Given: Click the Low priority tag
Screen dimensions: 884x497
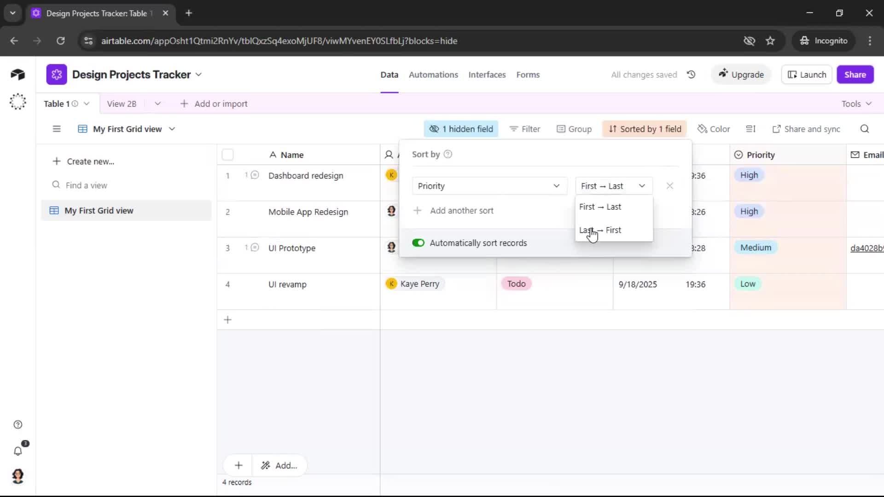Looking at the screenshot, I should 748,284.
